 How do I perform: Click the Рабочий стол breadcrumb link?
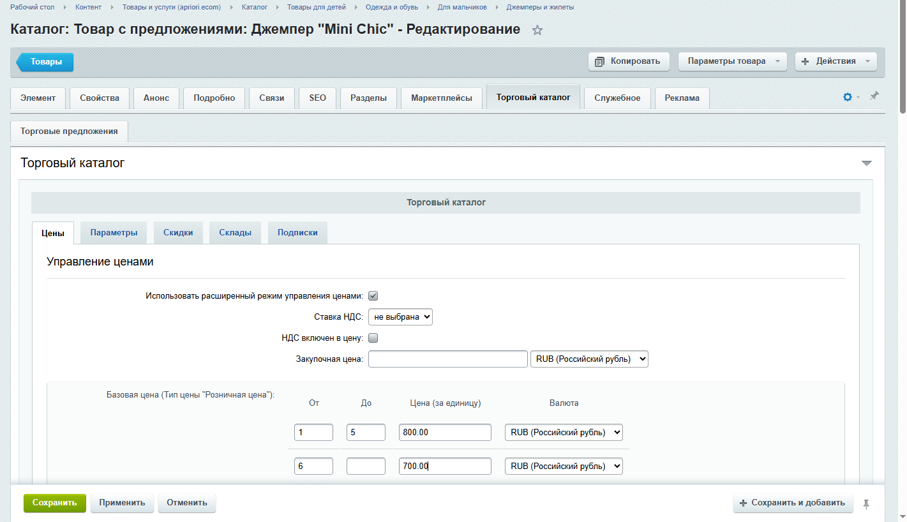(32, 7)
